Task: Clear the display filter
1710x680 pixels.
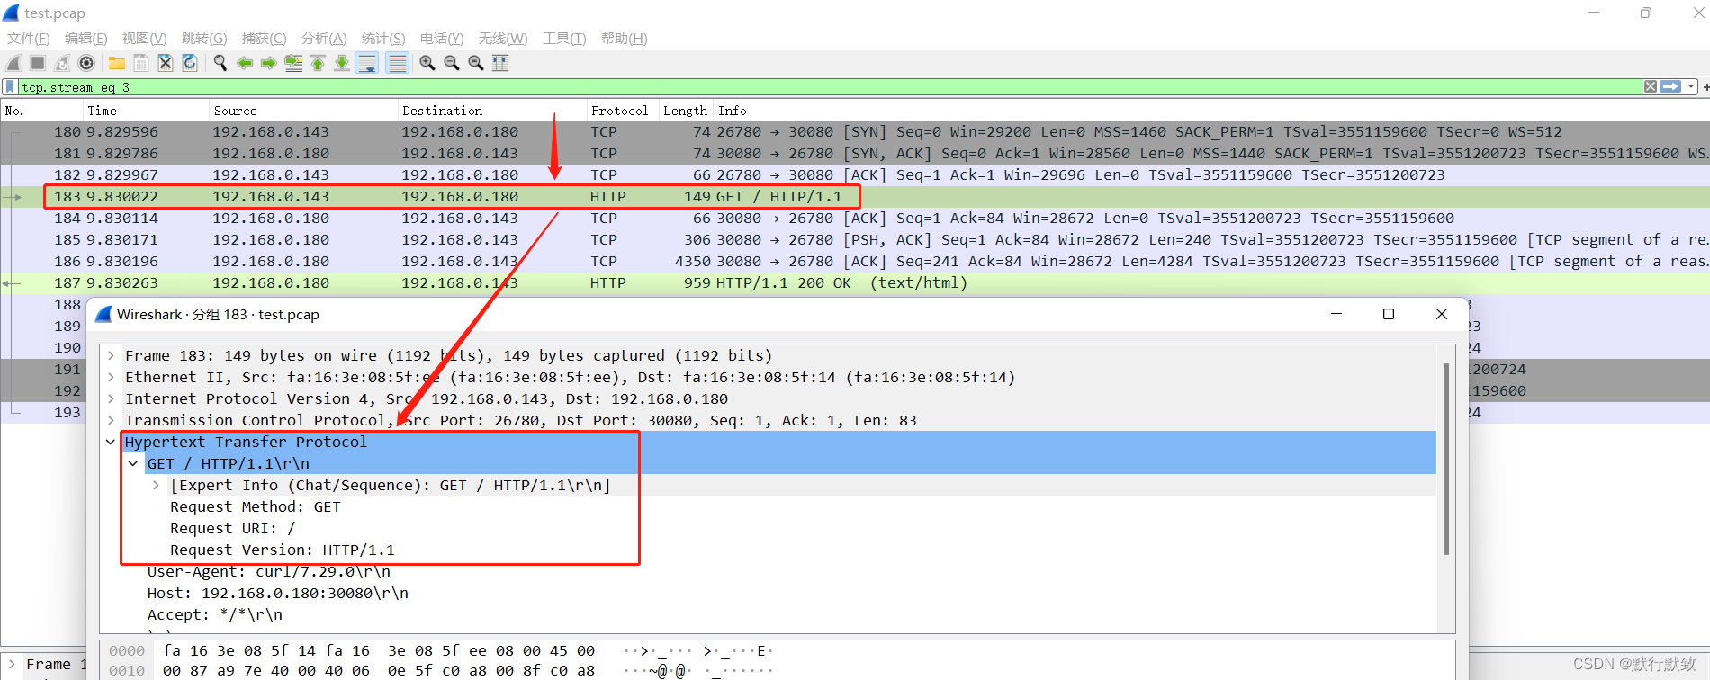Action: coord(1651,87)
